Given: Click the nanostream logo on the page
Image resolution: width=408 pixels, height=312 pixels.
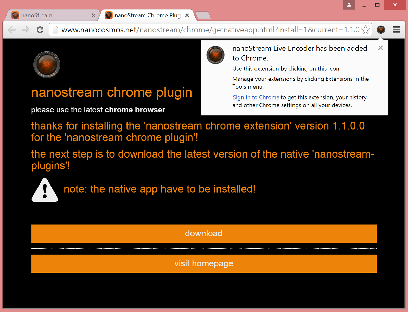Looking at the screenshot, I should click(47, 65).
